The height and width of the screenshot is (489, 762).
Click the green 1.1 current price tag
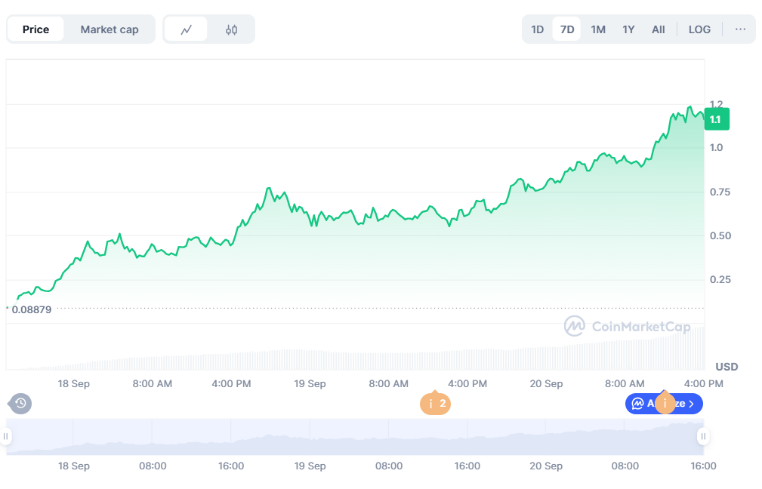pos(715,119)
